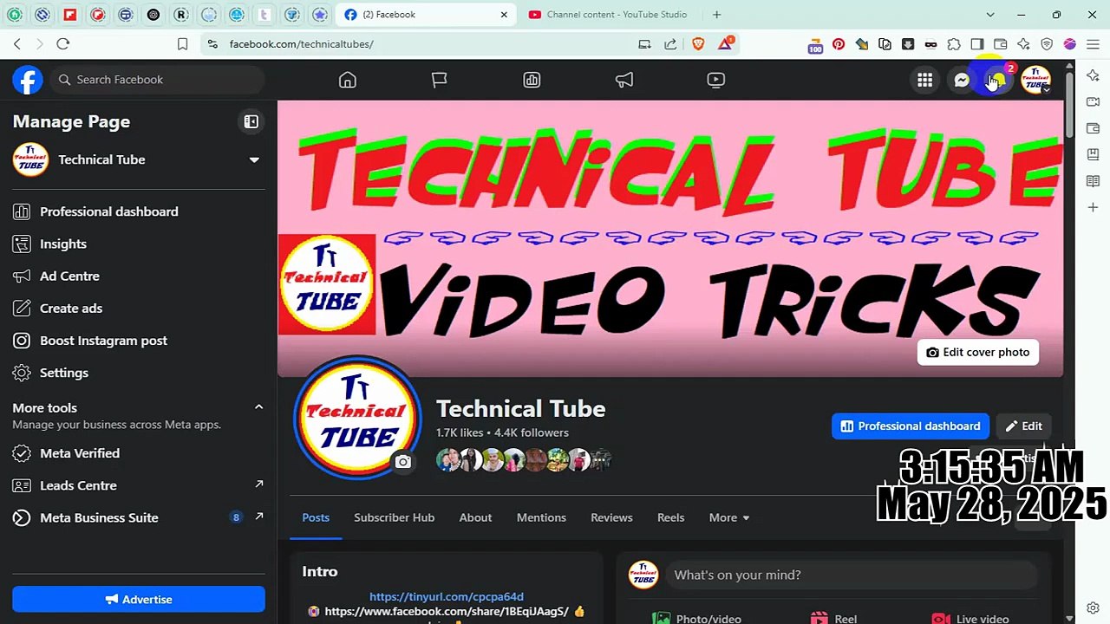
Task: Open Facebook home feed icon
Action: point(348,80)
